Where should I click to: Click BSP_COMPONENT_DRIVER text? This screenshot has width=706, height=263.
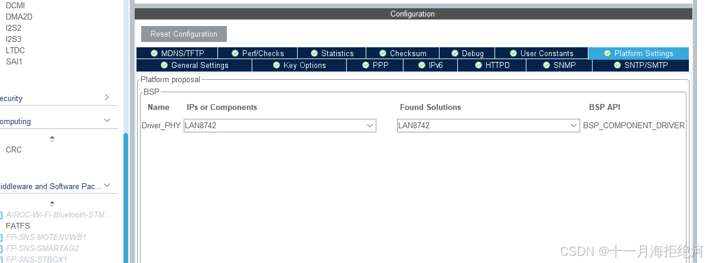[633, 126]
